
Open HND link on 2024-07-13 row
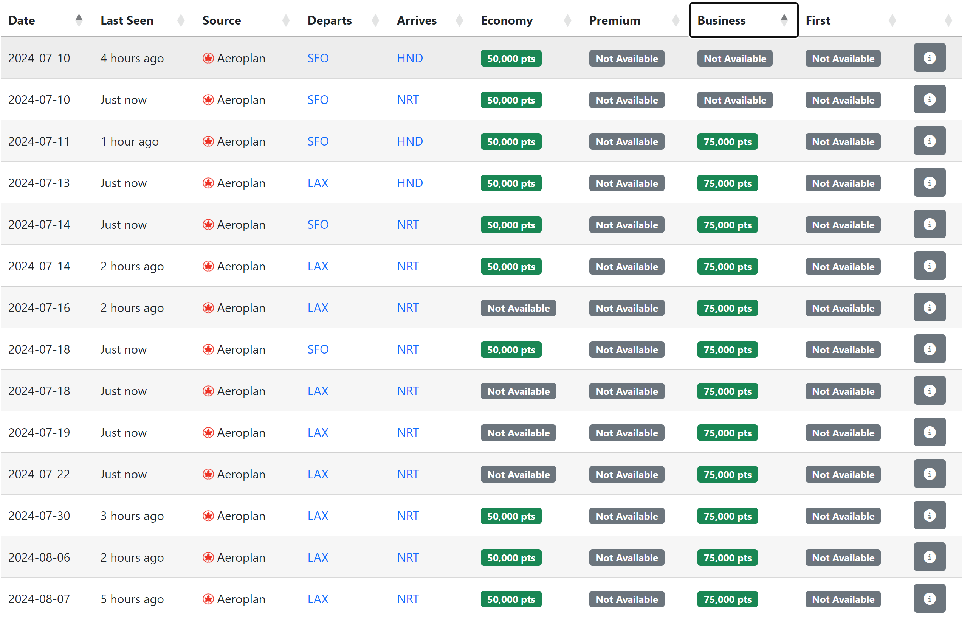tap(410, 183)
